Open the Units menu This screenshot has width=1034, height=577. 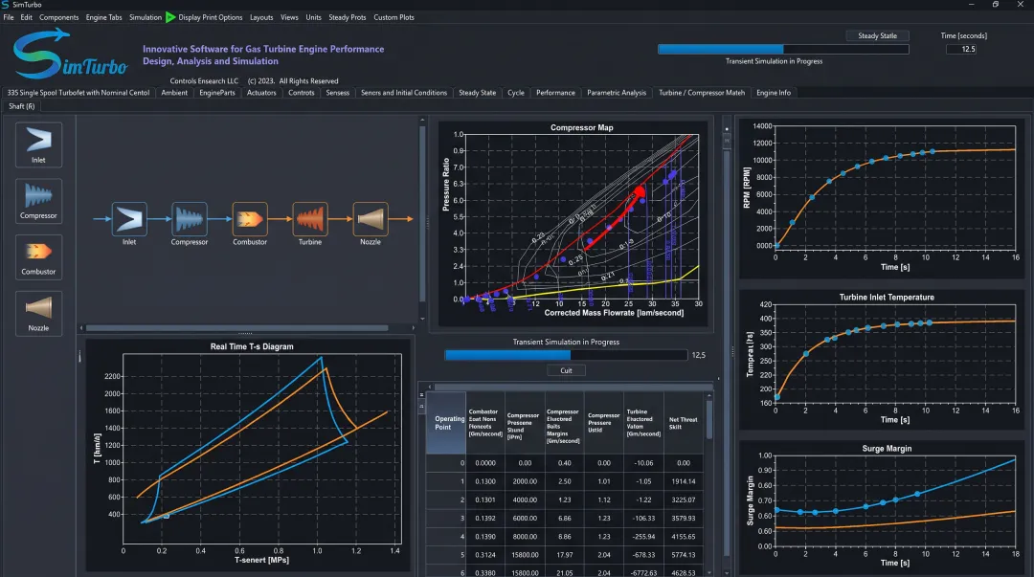[x=313, y=17]
